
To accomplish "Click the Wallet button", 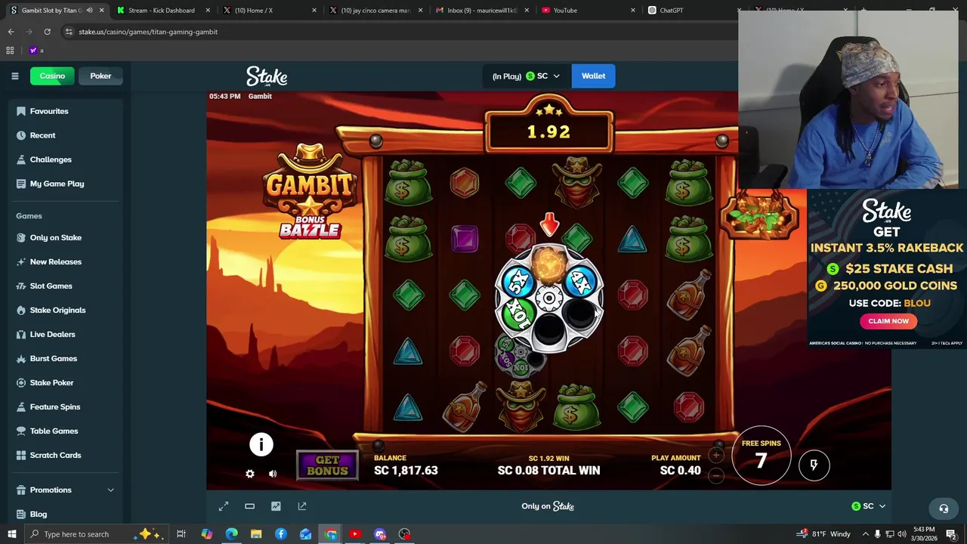I will pos(593,76).
